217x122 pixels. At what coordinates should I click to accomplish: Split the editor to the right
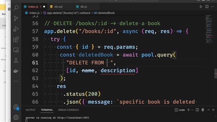coord(207,6)
